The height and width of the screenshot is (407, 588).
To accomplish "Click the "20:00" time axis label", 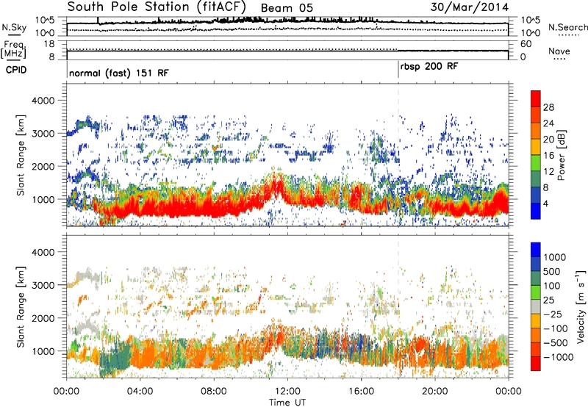I will point(434,392).
